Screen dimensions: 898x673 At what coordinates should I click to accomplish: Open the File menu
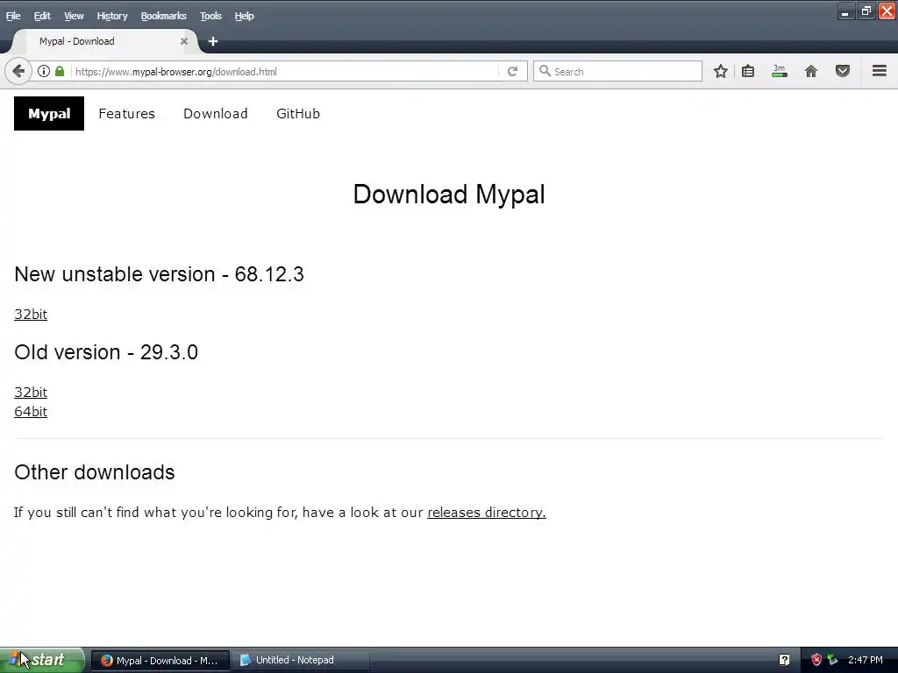coord(13,16)
